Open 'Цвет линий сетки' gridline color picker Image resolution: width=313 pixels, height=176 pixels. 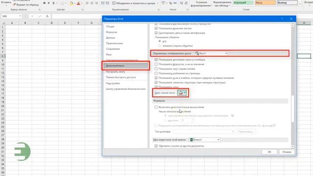182,93
